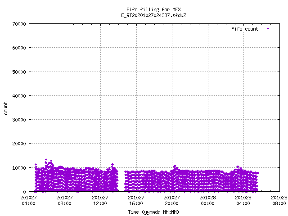Screen dimensions: 288x216
Task: Click the purple diamond legend marker
Action: point(268,29)
